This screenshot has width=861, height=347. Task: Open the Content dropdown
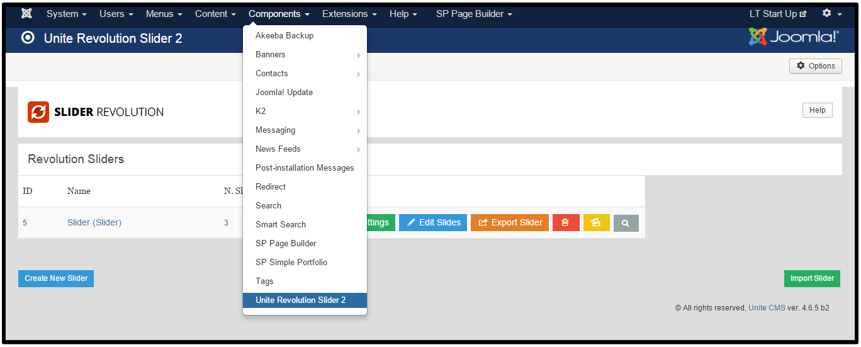pos(215,14)
